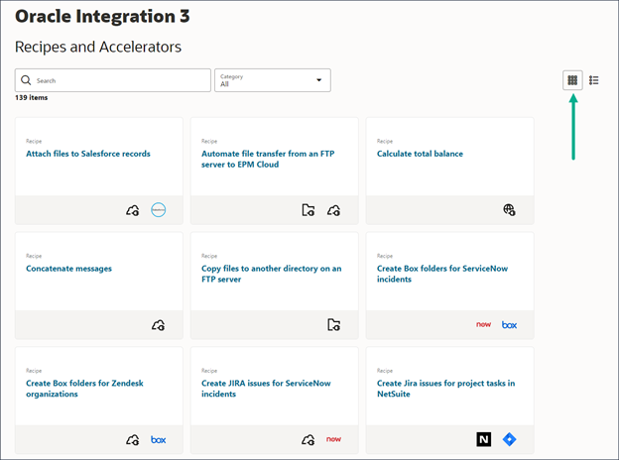The width and height of the screenshot is (619, 460).
Task: Click ServiceNow logo on Create Box folders card
Action: pos(483,325)
